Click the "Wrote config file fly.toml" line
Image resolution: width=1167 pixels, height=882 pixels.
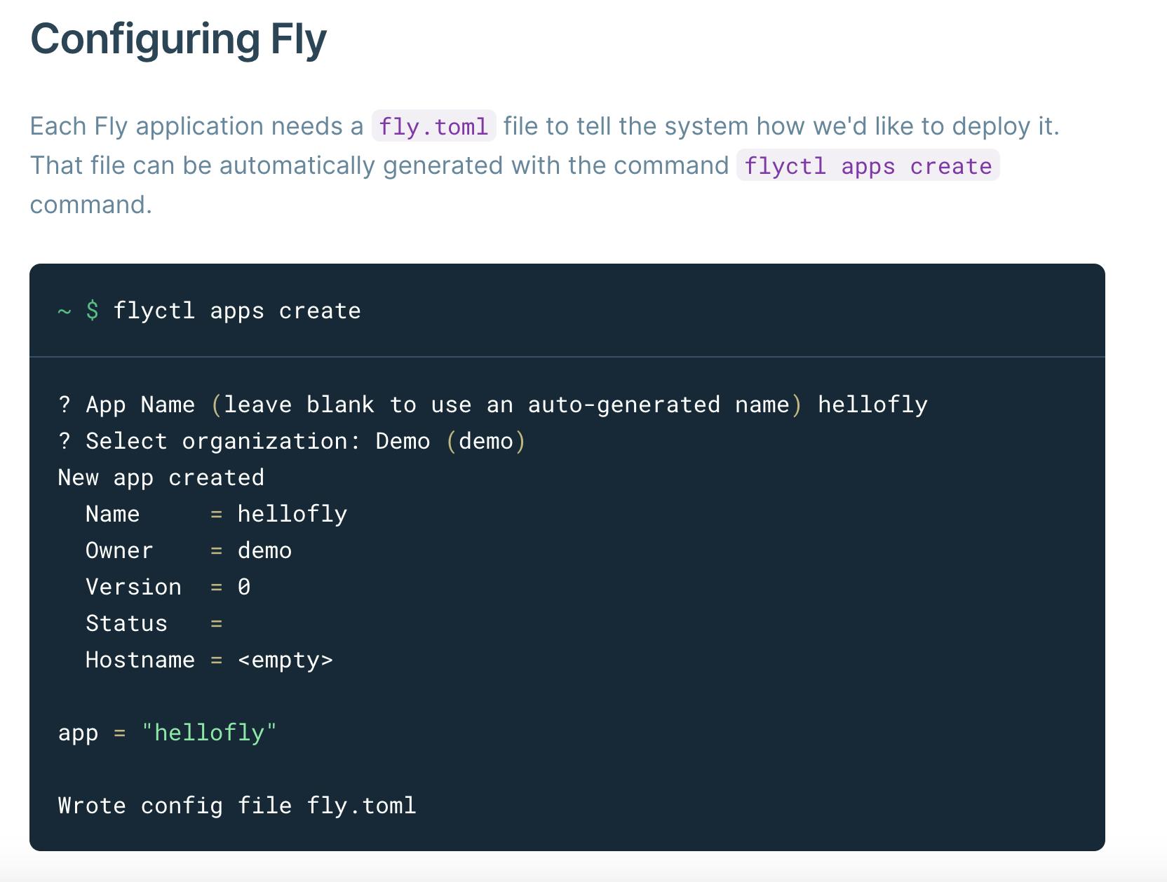point(237,806)
